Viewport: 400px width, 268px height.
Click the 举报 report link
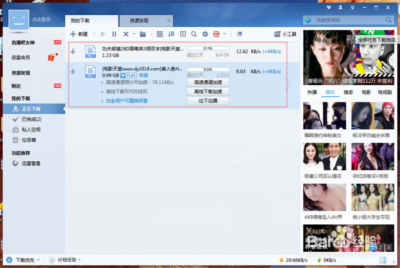143,75
